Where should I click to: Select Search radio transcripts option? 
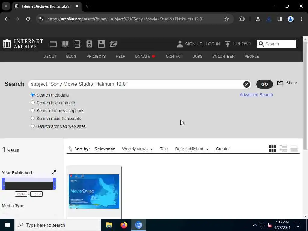click(x=32, y=118)
